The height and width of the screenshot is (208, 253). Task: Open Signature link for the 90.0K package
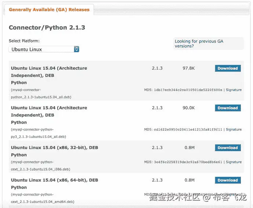tap(234, 129)
